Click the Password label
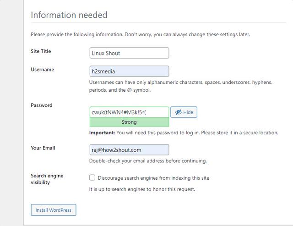Image resolution: width=293 pixels, height=226 pixels. coord(42,105)
